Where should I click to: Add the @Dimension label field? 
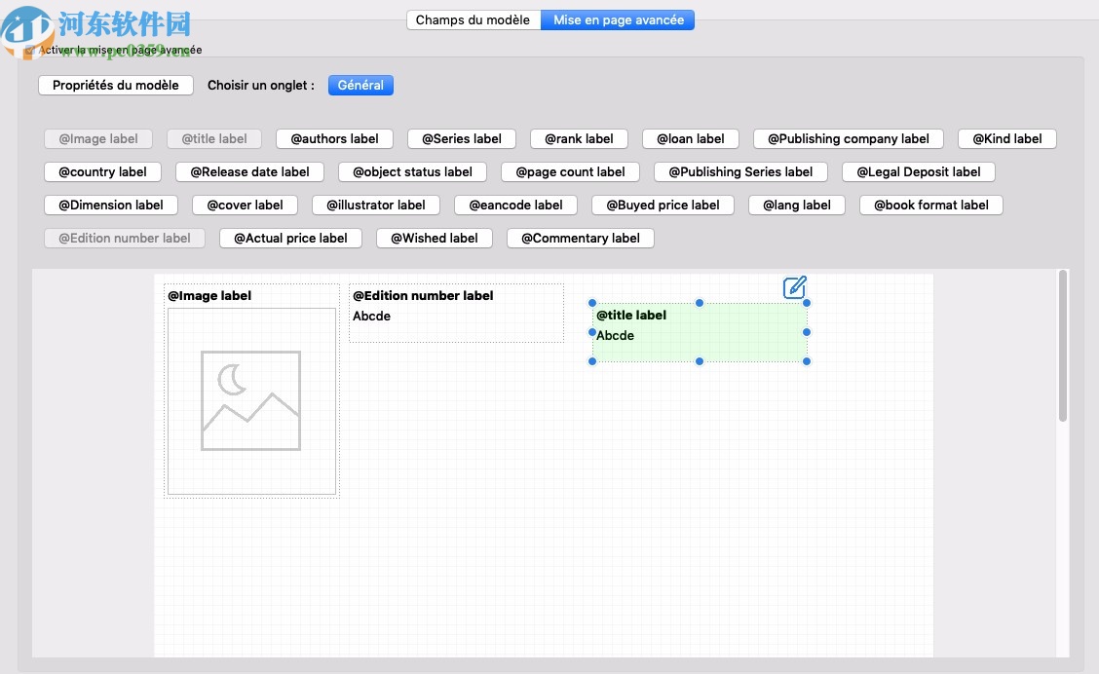coord(111,205)
